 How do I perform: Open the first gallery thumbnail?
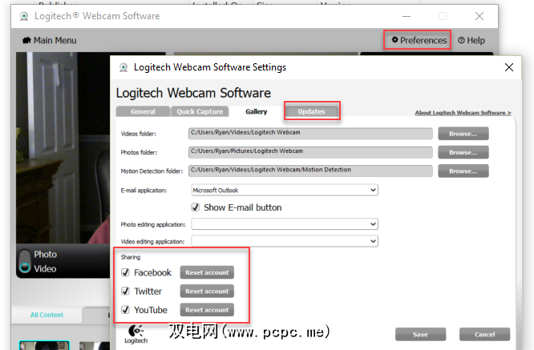[44, 345]
